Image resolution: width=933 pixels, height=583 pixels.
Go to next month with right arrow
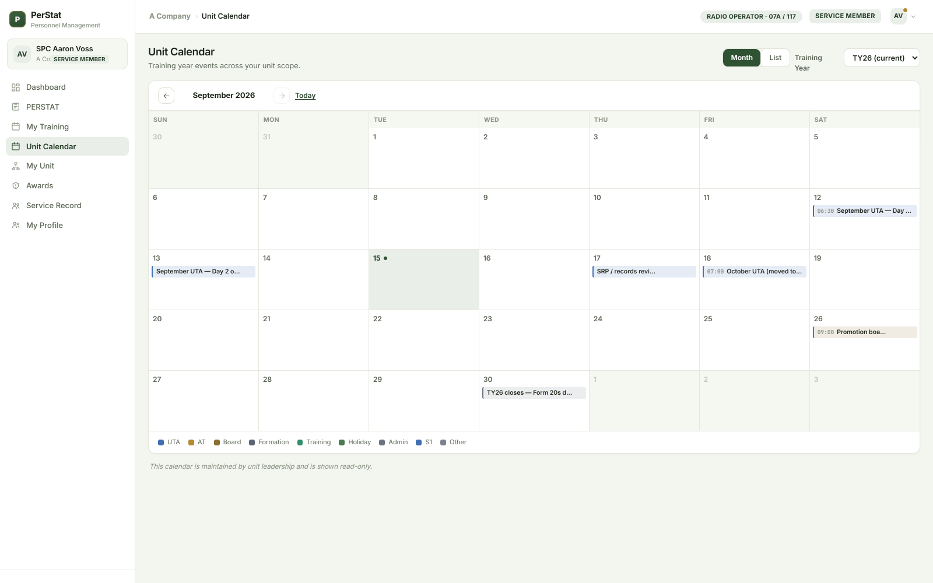pyautogui.click(x=282, y=96)
